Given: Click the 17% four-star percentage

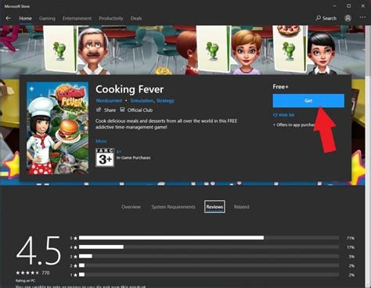Looking at the screenshot, I should [x=351, y=247].
